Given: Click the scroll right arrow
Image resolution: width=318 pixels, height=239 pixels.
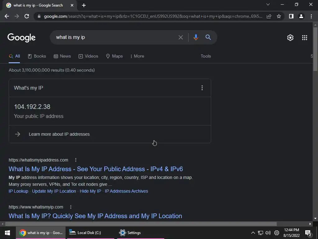Looking at the screenshot, I should click(x=310, y=224).
